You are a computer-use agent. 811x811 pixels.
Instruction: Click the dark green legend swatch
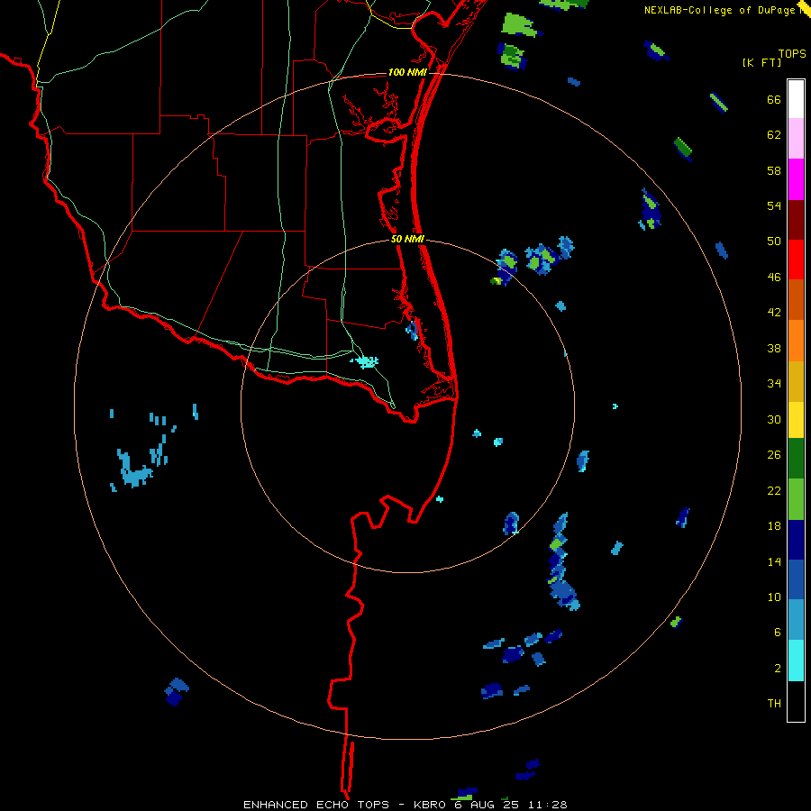click(796, 459)
